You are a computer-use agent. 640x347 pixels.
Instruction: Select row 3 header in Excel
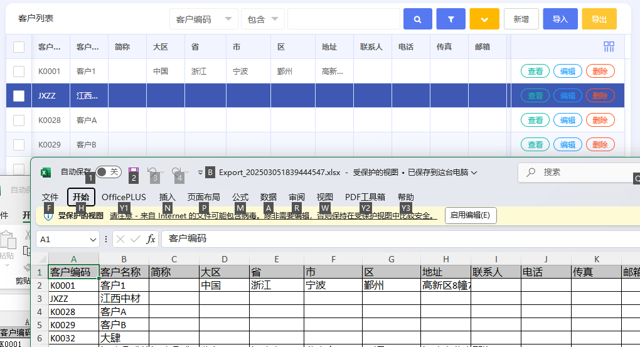[40, 299]
